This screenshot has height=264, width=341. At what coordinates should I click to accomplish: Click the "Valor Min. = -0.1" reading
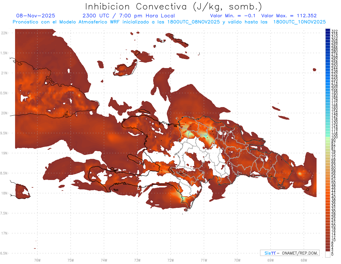coord(233,16)
